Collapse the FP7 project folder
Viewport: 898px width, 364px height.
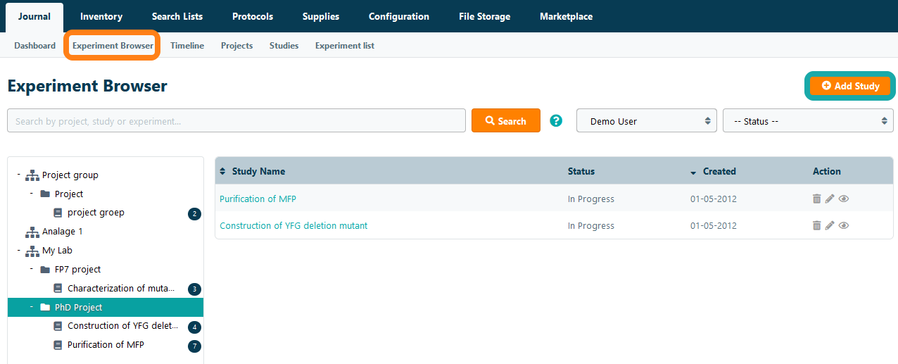[32, 269]
